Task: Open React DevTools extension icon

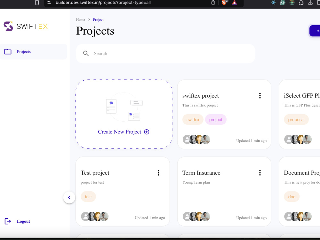Action: 274,3
